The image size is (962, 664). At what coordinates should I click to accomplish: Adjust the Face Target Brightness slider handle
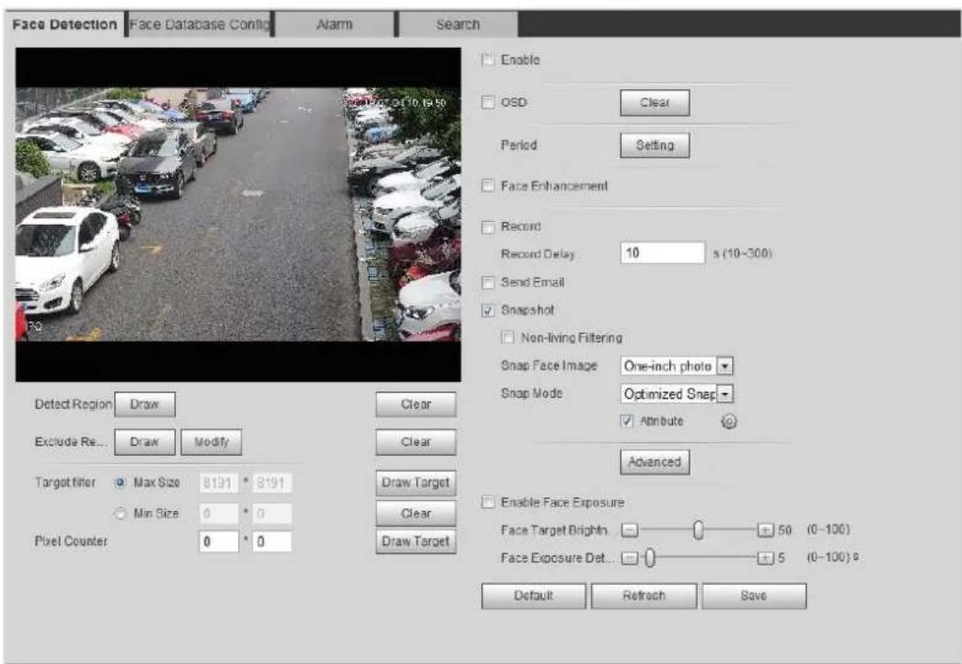click(698, 530)
